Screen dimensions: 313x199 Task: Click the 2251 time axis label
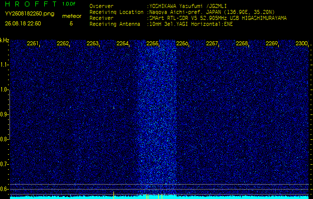click(32, 43)
